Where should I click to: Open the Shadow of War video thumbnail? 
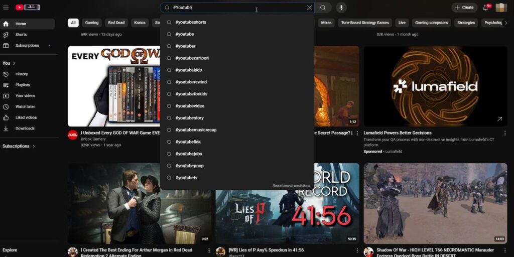tap(435, 203)
